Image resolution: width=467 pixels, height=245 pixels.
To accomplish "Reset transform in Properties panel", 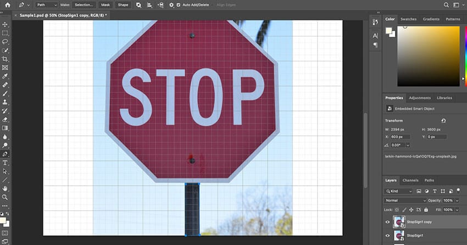I will [443, 120].
